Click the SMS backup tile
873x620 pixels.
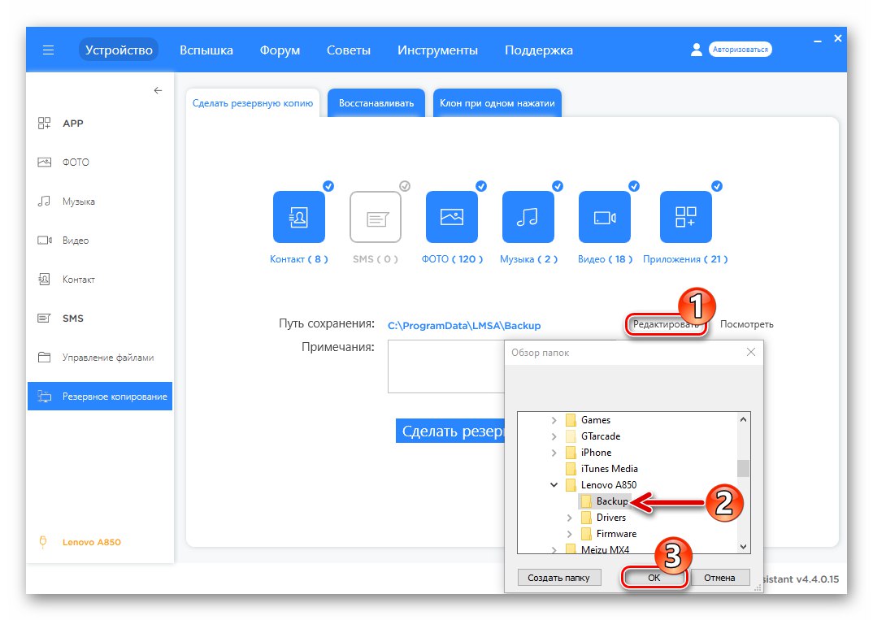(x=376, y=217)
